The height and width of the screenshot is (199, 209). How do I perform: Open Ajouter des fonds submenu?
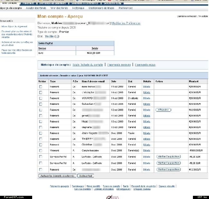pyautogui.click(x=36, y=8)
